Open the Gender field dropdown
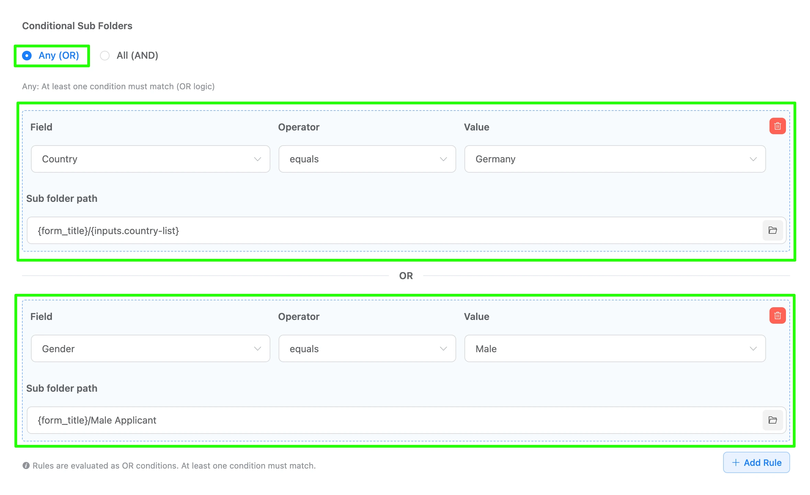 (150, 349)
